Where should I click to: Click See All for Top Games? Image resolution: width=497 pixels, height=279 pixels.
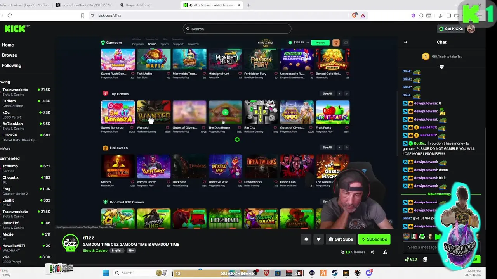click(x=327, y=93)
